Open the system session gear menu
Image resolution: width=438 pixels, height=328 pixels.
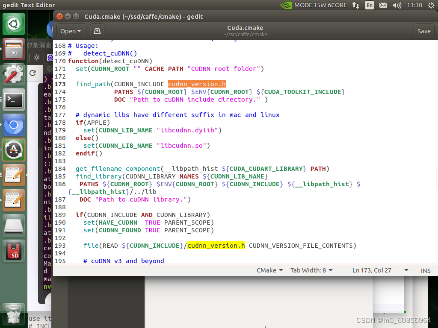[x=431, y=5]
